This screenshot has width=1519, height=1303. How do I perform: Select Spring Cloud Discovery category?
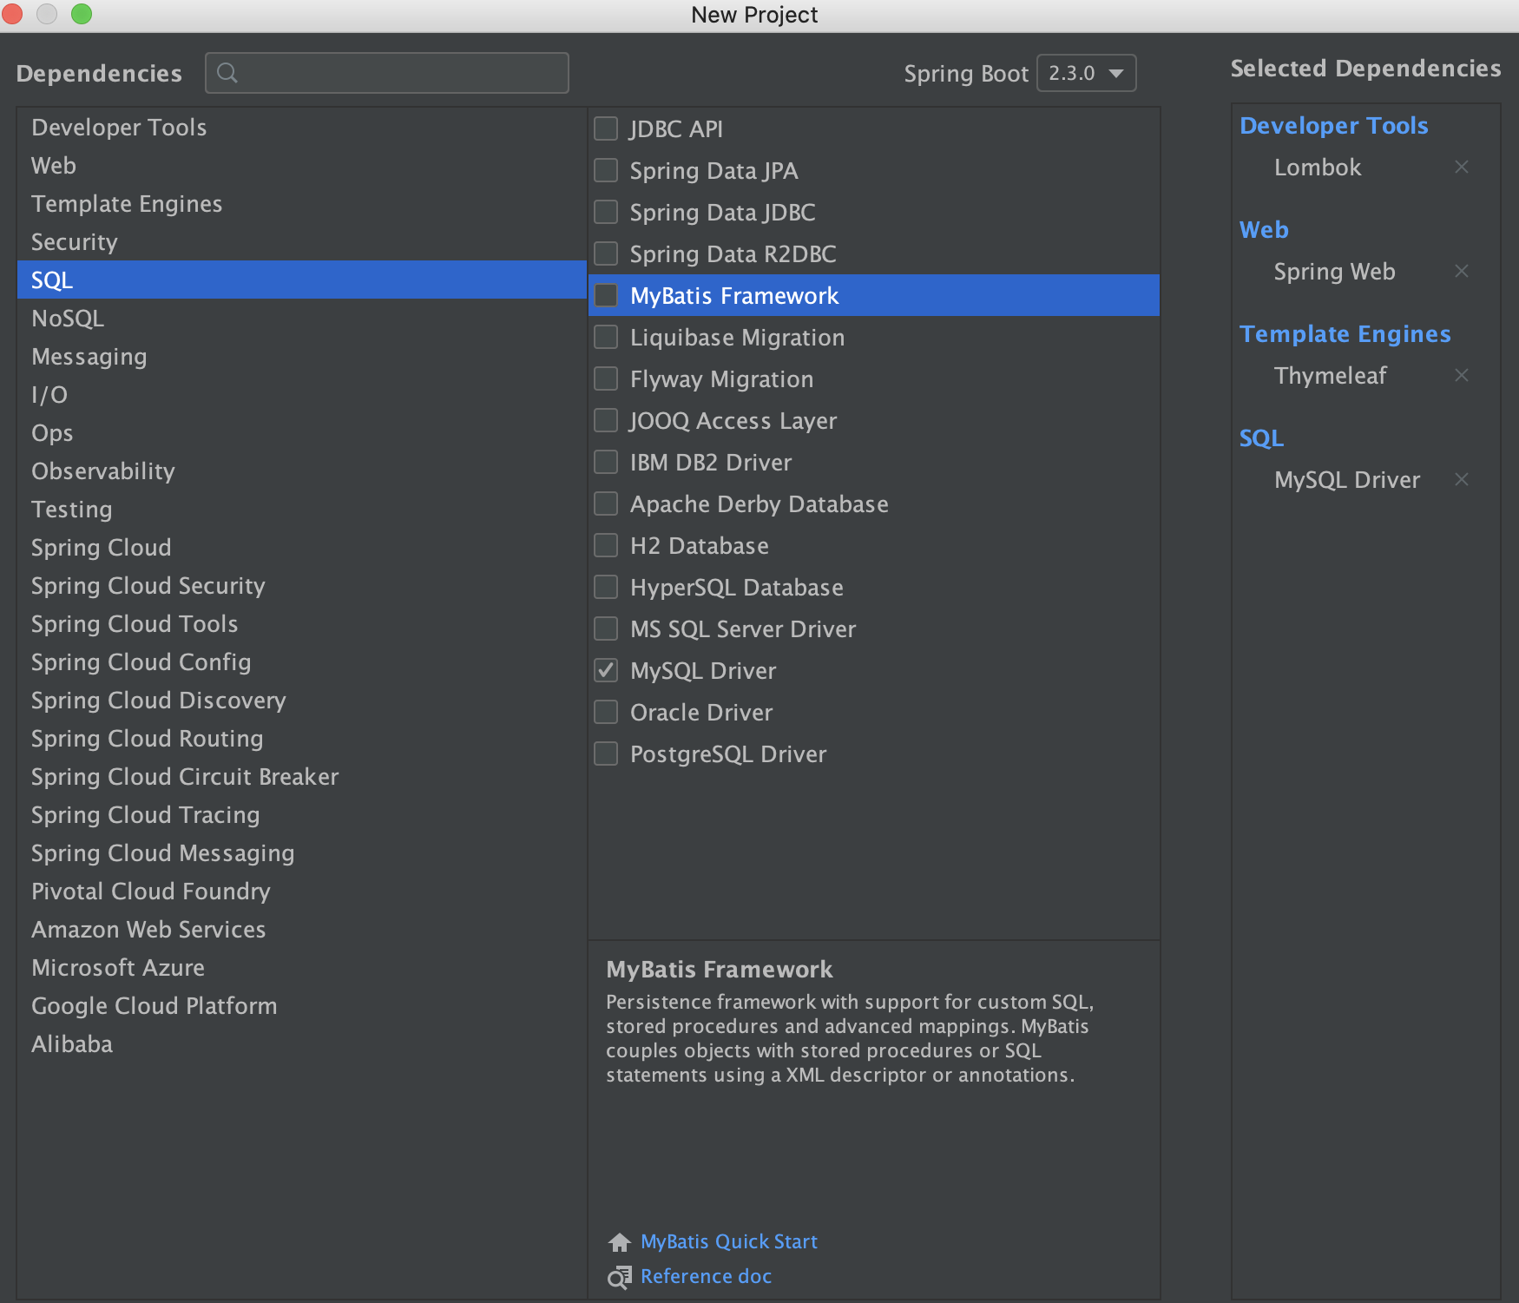pos(301,700)
